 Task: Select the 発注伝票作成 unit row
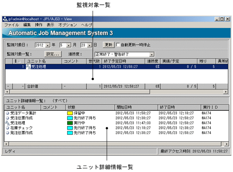117,132
